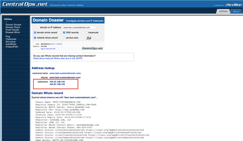The image size is (243, 141).
Task: Click Registry Domain ID line
Action: click(66, 105)
